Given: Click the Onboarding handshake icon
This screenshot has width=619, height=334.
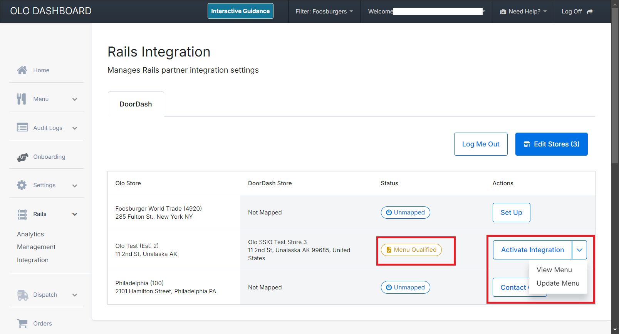Looking at the screenshot, I should (22, 157).
